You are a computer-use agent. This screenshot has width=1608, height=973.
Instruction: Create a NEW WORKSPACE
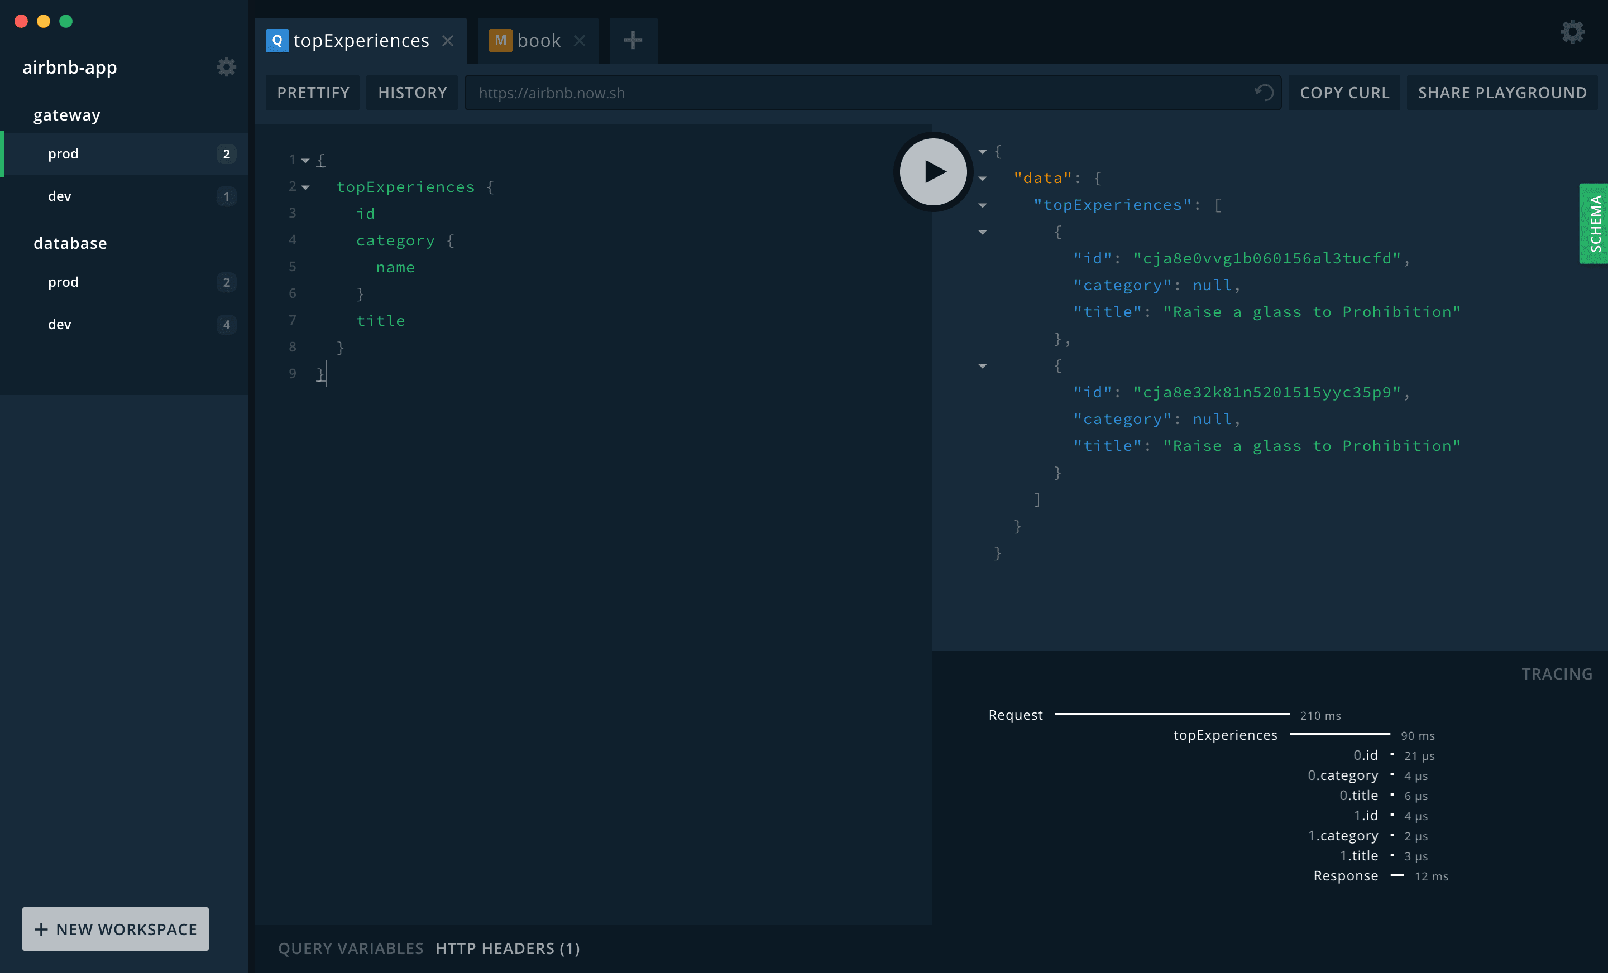coord(115,929)
